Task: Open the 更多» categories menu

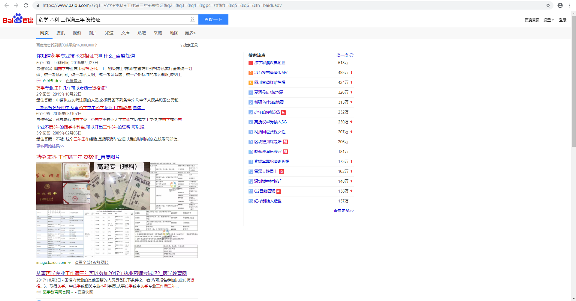Action: 190,33
